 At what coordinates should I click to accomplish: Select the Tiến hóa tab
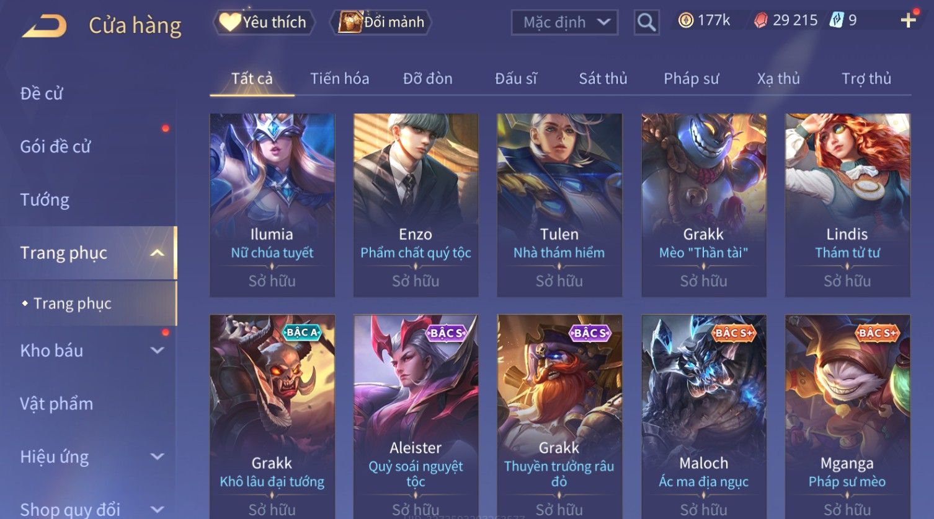coord(340,79)
